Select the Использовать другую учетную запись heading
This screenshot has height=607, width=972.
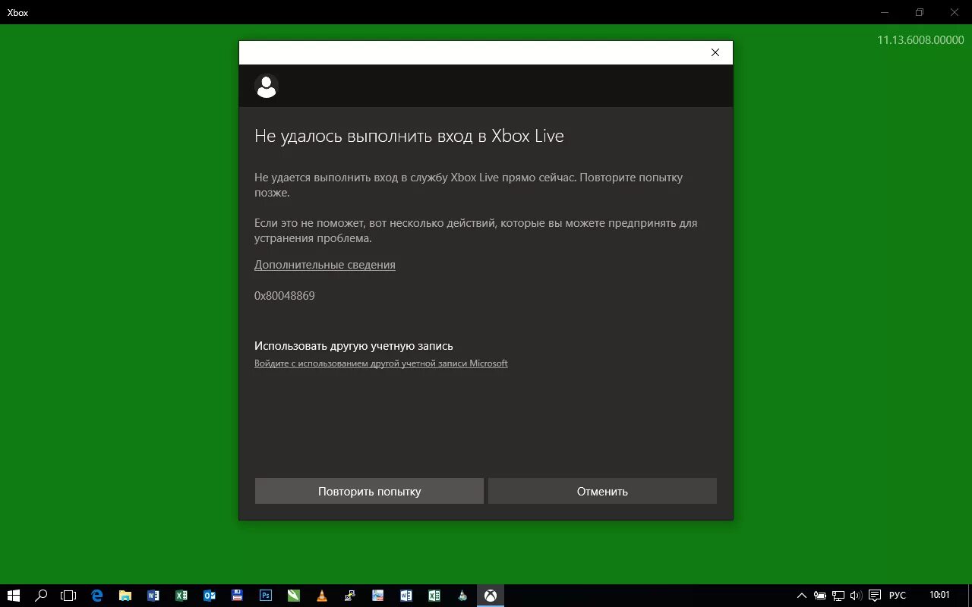click(354, 346)
